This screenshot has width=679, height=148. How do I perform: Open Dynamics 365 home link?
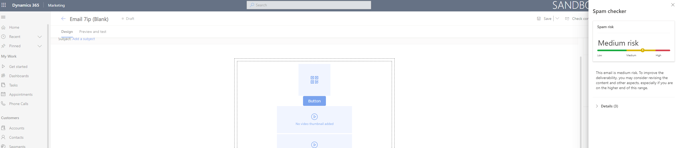point(26,5)
